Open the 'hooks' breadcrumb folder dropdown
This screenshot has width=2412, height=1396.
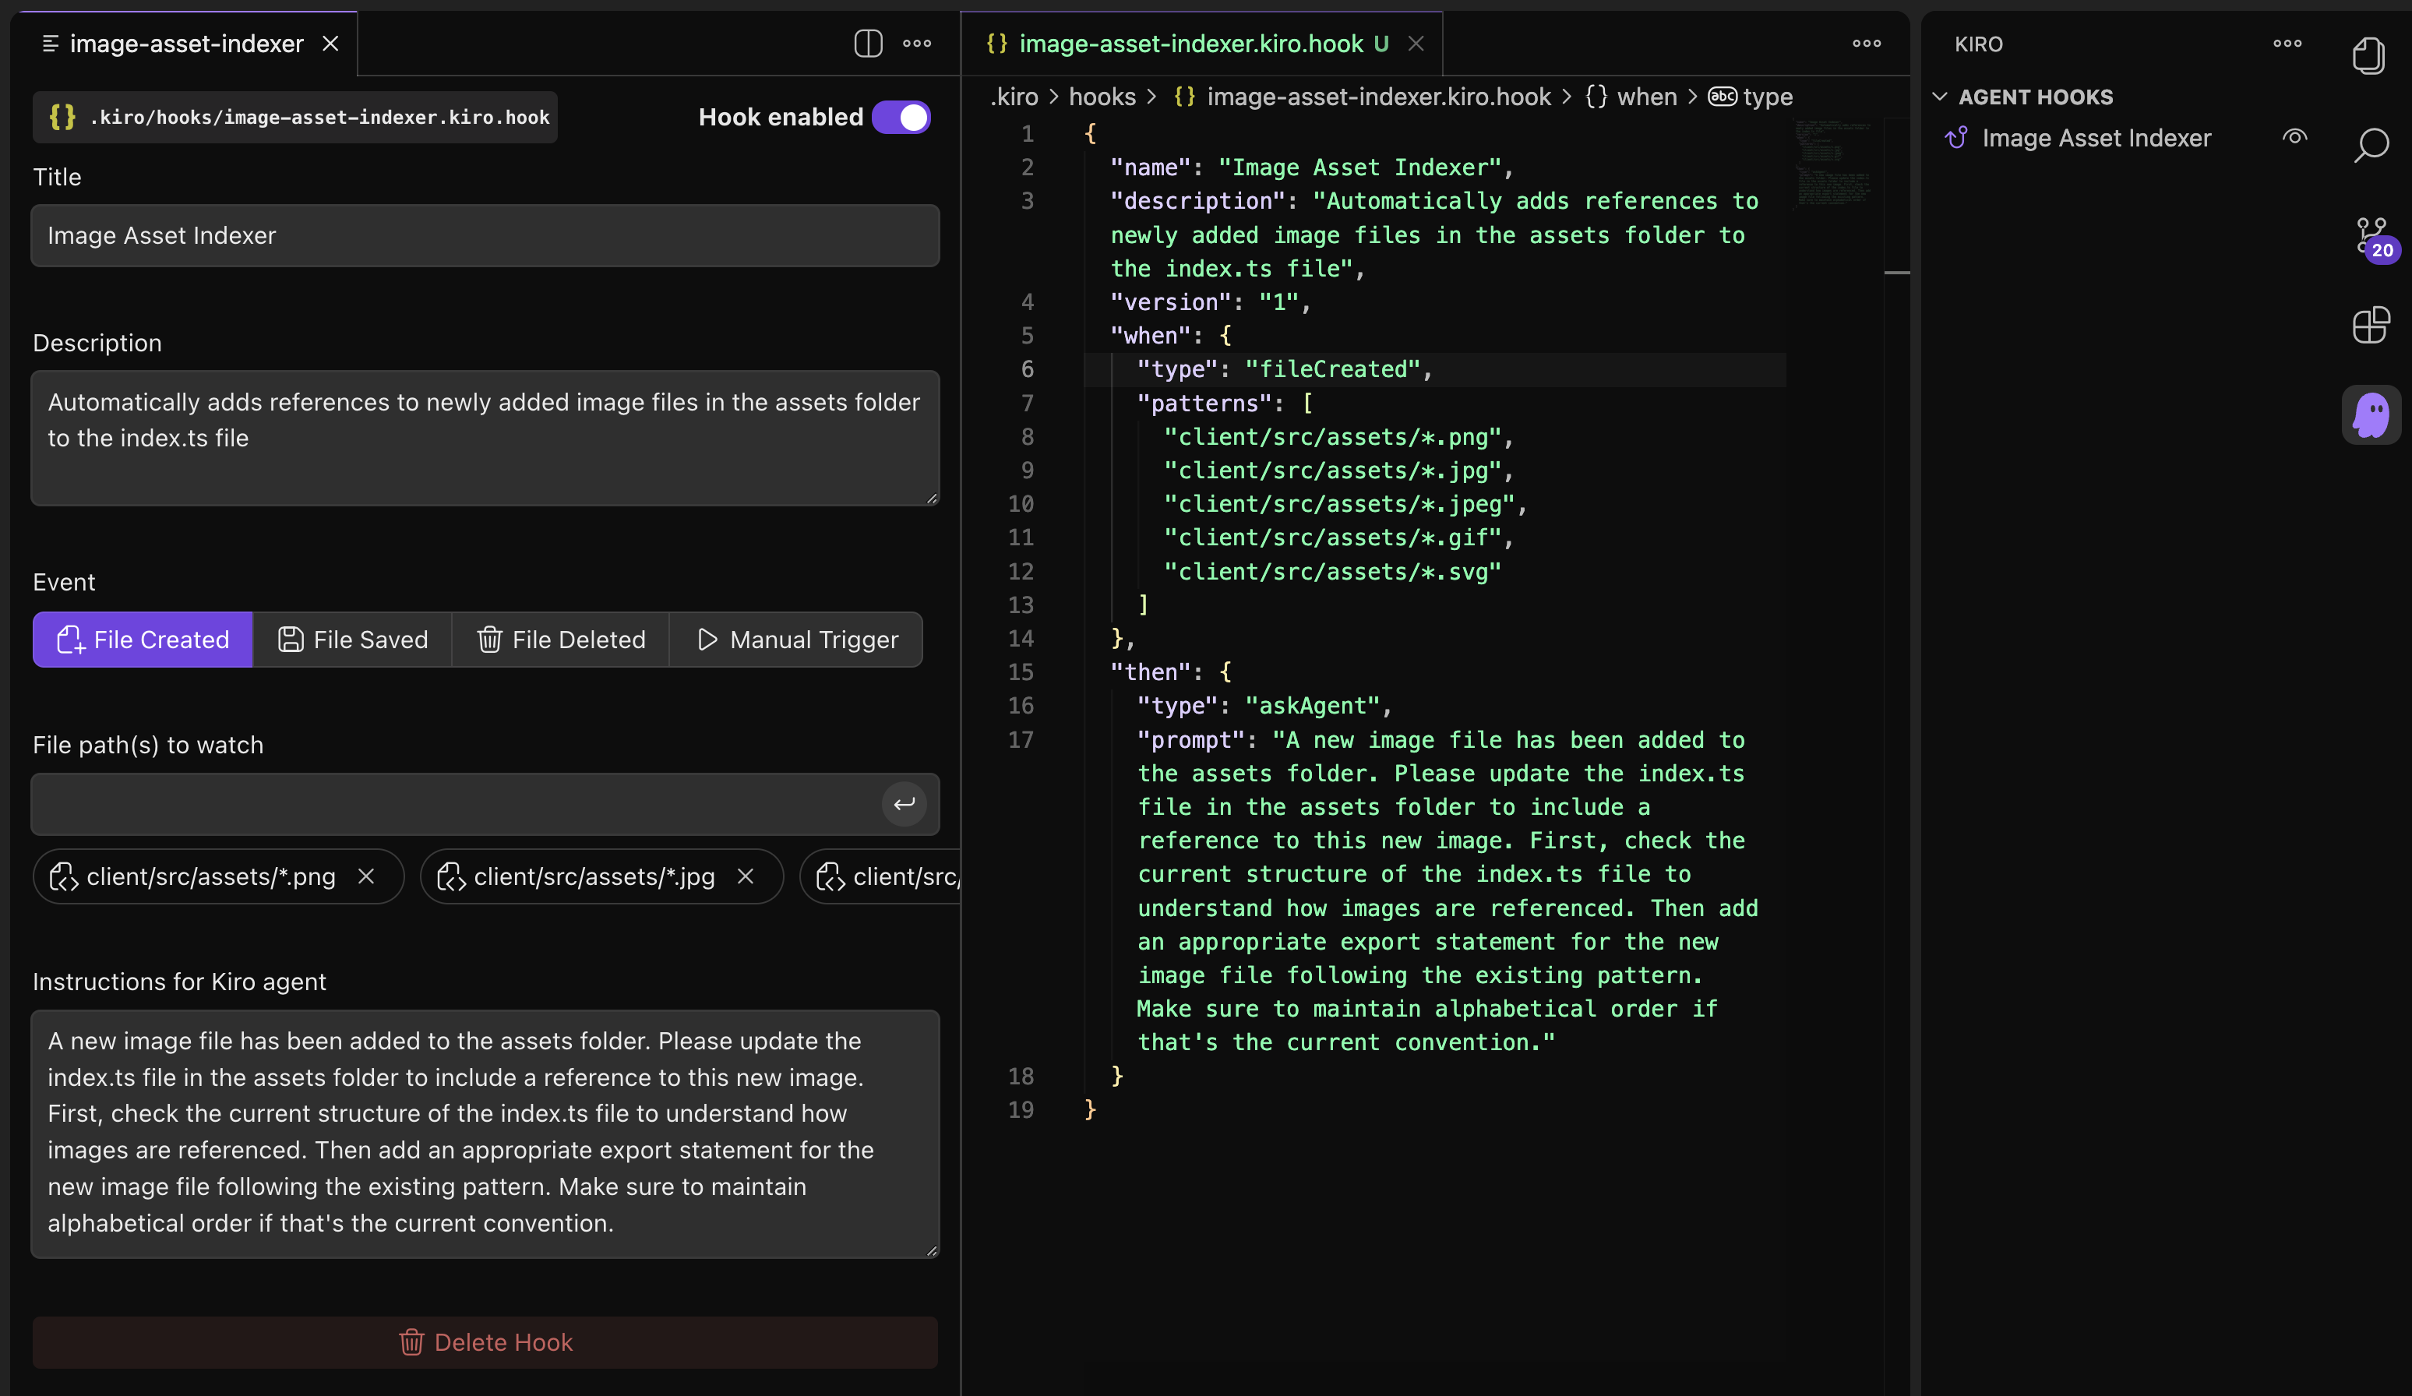coord(1102,97)
